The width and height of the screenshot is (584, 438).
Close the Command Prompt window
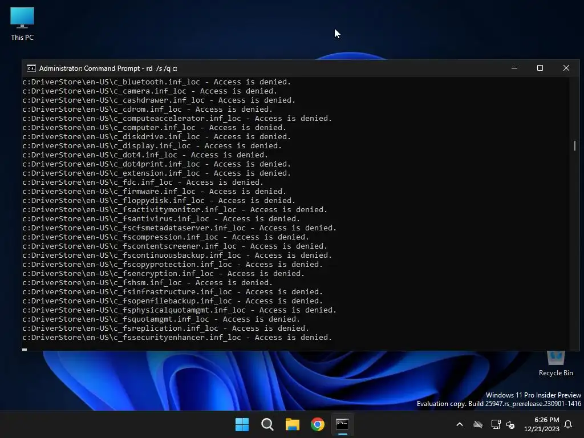(566, 68)
